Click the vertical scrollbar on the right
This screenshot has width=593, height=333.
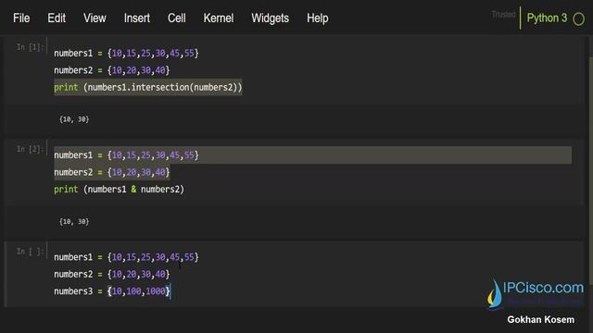pos(590,170)
